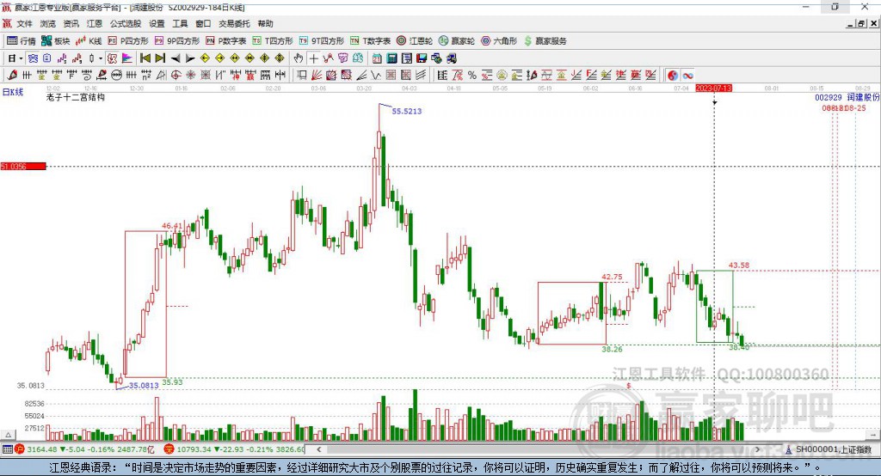
Task: Open the T四方形 tool
Action: click(x=273, y=41)
